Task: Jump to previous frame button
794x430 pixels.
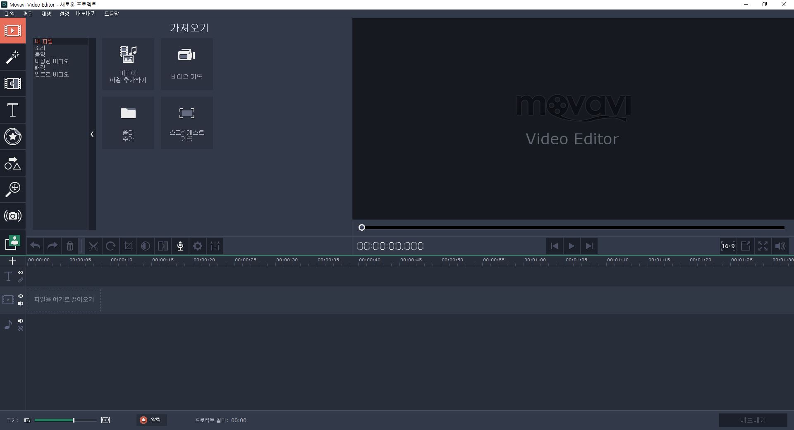Action: pyautogui.click(x=555, y=246)
